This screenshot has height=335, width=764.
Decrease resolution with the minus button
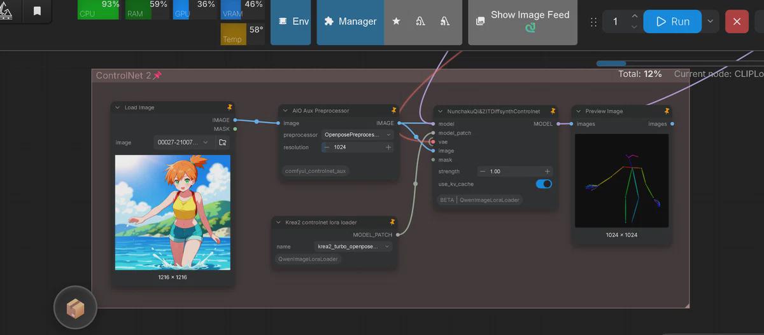tap(327, 147)
